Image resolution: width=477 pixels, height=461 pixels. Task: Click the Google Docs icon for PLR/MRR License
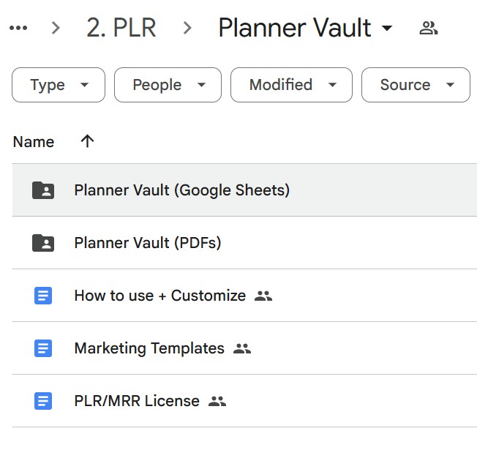43,401
